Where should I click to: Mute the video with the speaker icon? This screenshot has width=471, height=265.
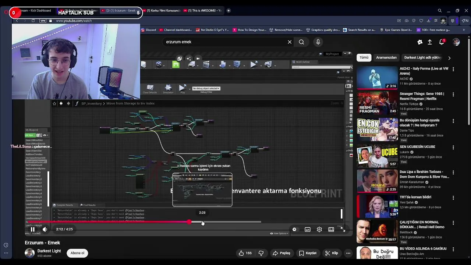[45, 229]
